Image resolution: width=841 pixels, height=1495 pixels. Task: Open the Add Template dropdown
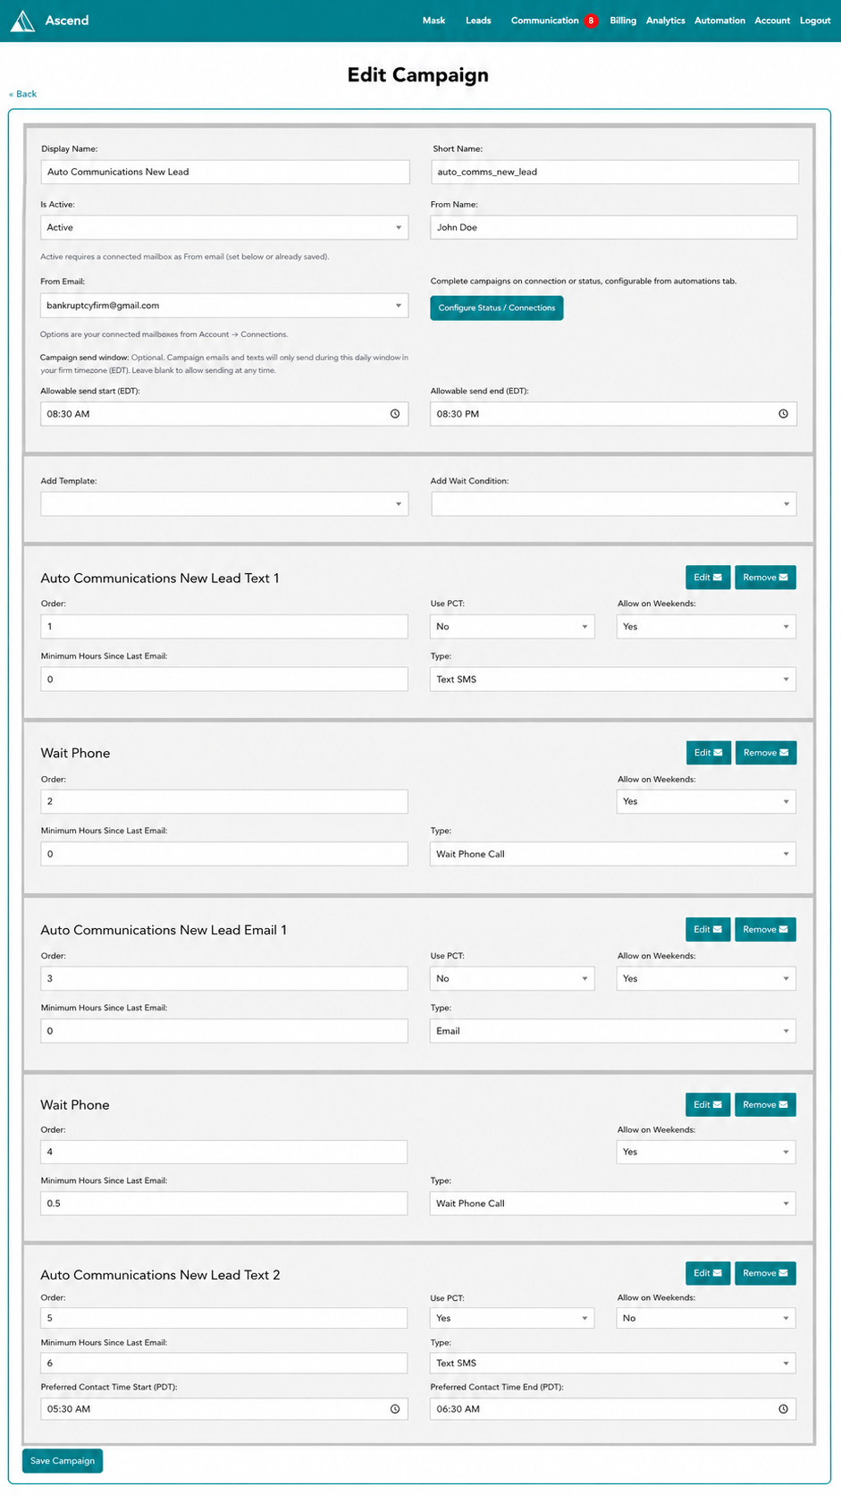tap(224, 504)
